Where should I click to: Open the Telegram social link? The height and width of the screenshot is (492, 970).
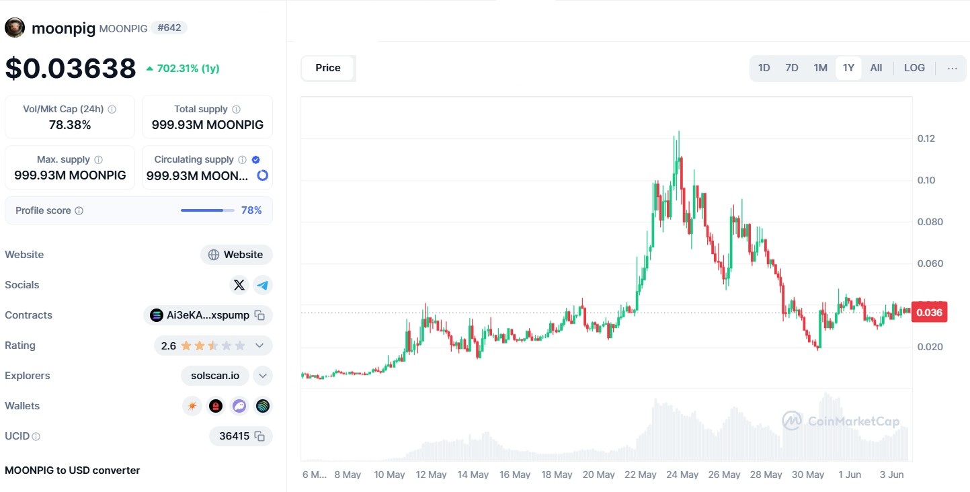point(263,285)
